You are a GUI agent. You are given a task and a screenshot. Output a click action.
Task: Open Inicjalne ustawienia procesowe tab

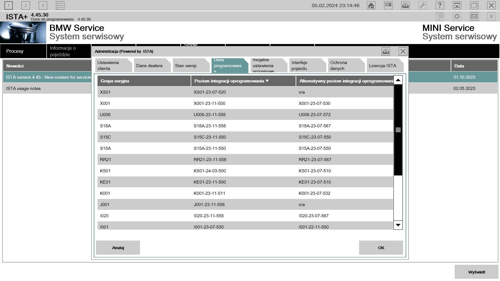(269, 65)
